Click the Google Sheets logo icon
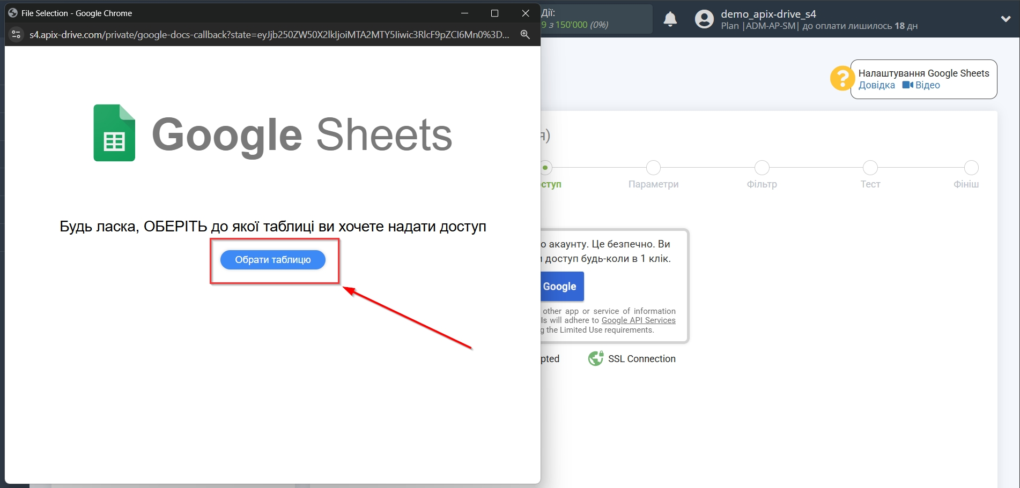 [x=114, y=133]
